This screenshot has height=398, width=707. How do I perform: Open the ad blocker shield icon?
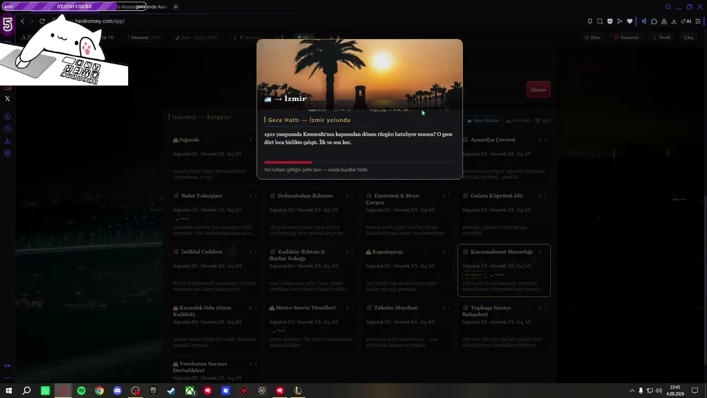point(610,21)
